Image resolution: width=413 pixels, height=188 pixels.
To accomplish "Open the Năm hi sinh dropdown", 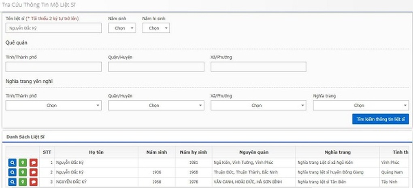I will [x=156, y=28].
